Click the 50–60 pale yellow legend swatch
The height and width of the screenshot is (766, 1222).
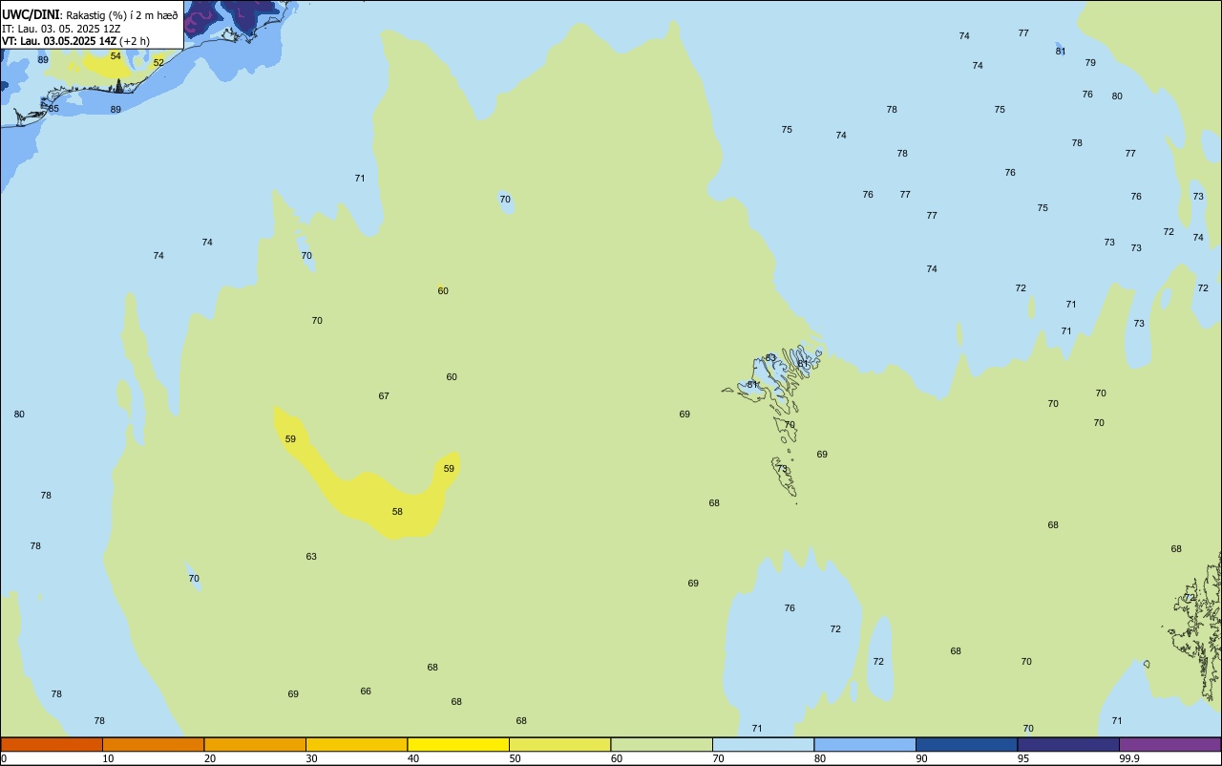click(559, 744)
